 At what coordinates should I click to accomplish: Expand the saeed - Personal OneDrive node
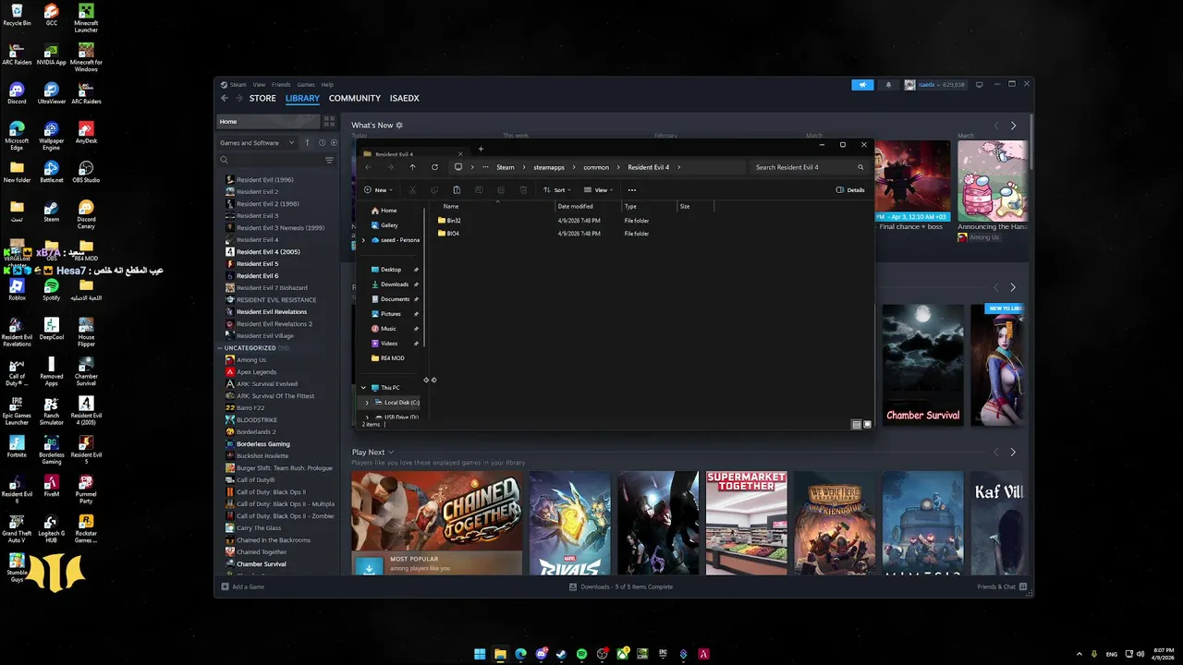click(363, 240)
